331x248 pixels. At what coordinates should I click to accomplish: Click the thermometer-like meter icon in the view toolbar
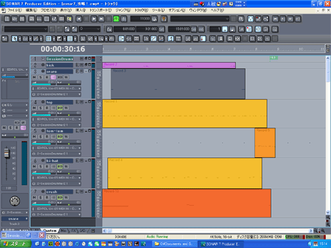pos(203,39)
